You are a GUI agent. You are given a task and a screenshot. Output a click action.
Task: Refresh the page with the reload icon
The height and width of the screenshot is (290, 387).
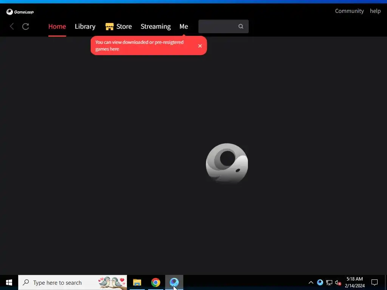pyautogui.click(x=26, y=26)
